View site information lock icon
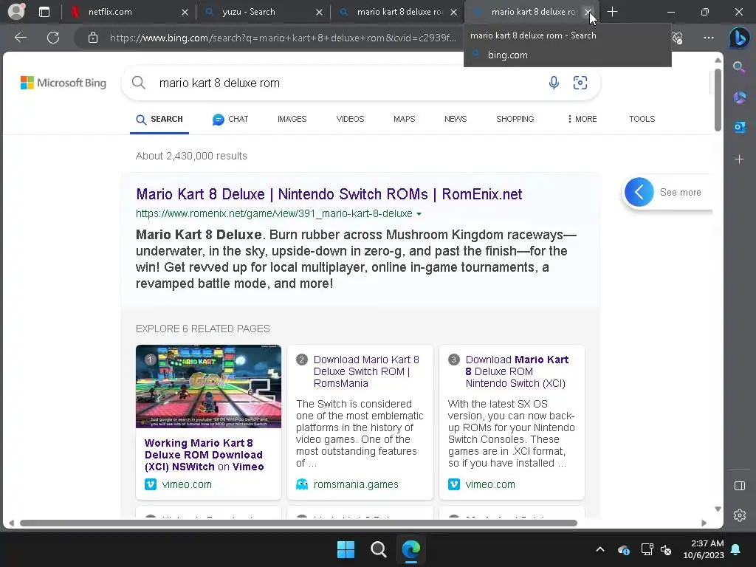Screen dimensions: 756x567 (93, 38)
